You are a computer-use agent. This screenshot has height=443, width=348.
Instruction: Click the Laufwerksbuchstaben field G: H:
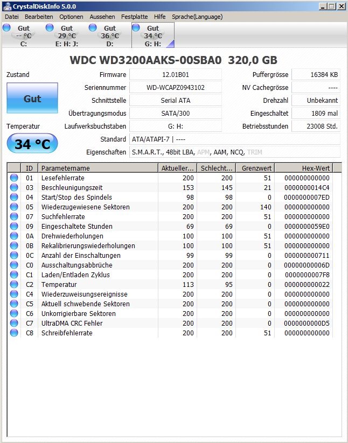click(x=176, y=126)
